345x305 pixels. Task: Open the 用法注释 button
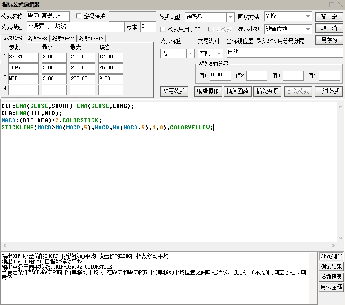(x=332, y=287)
